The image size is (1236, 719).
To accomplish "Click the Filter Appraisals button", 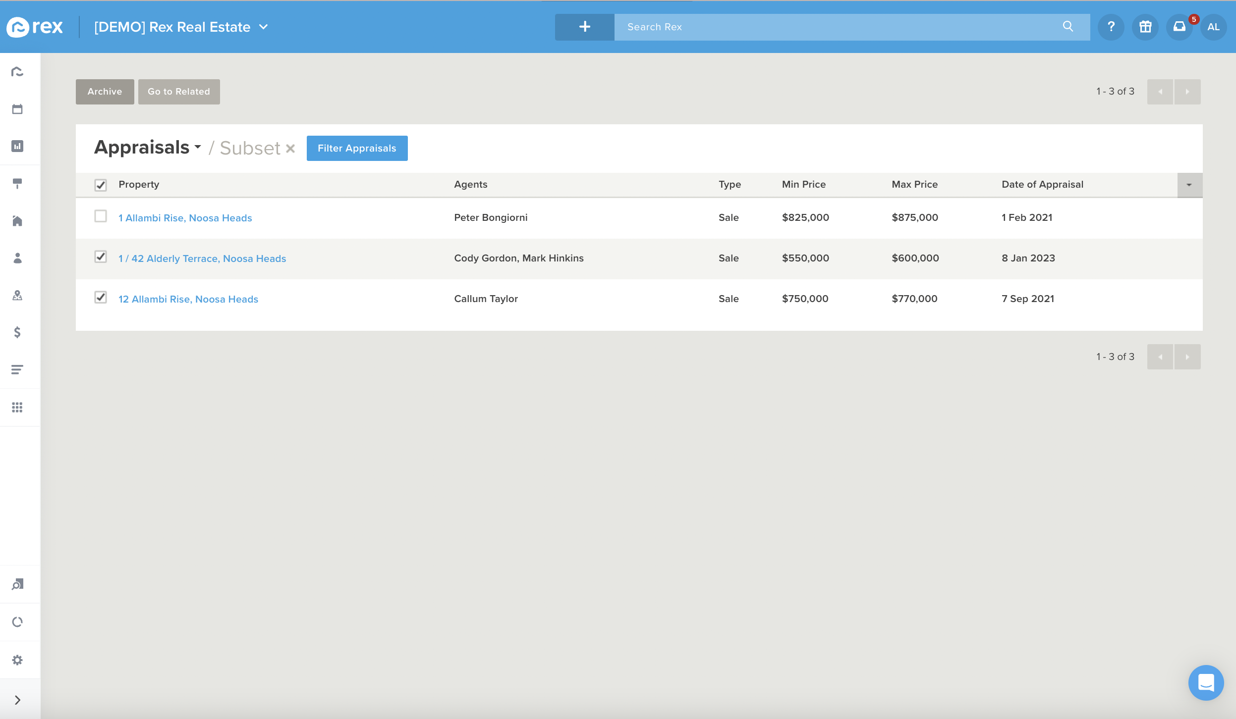I will (x=357, y=148).
